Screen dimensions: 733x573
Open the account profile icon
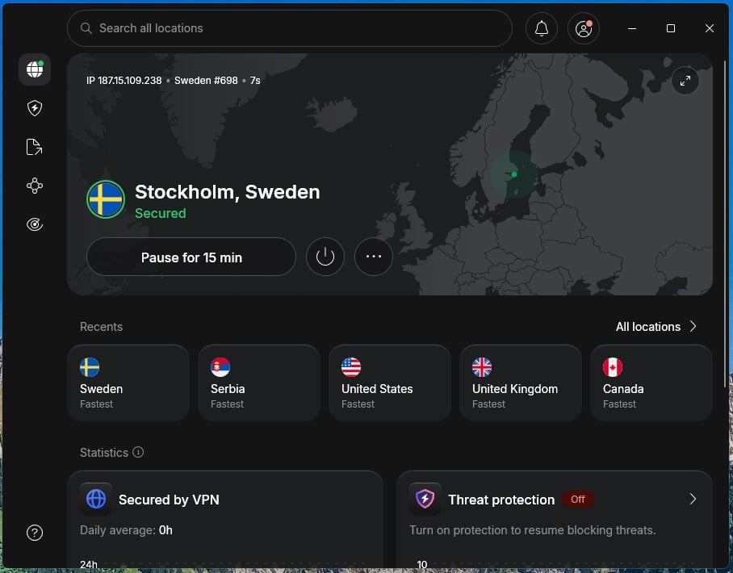584,28
